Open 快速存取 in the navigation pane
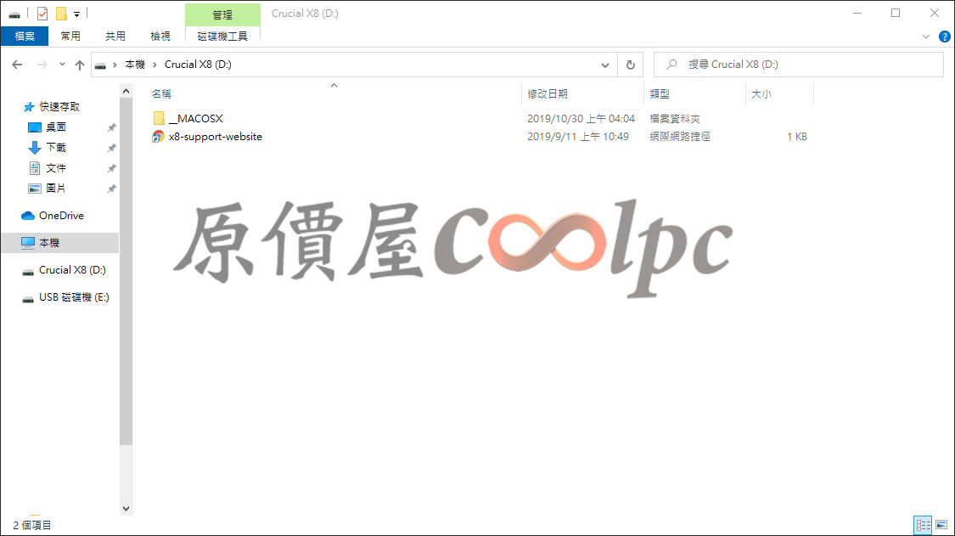 [x=59, y=107]
